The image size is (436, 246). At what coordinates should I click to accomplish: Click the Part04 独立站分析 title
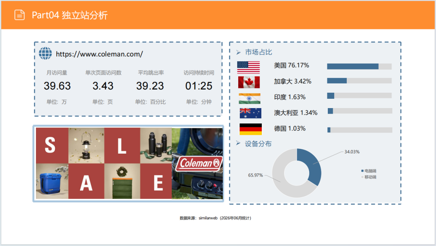[69, 15]
